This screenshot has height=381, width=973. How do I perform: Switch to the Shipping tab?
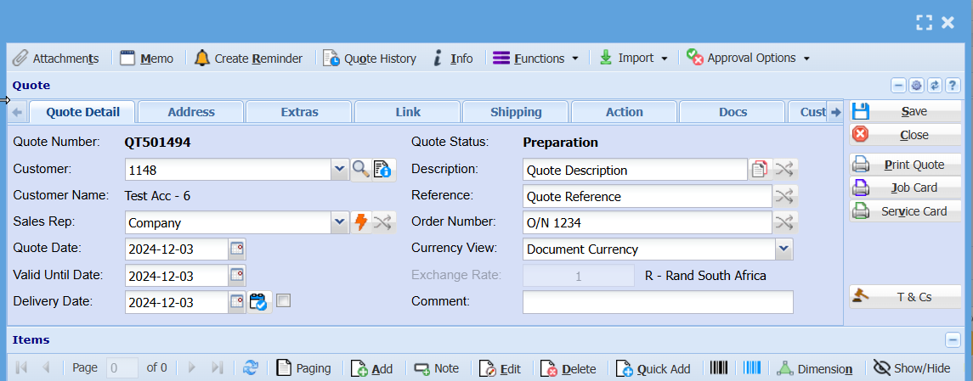click(x=516, y=112)
